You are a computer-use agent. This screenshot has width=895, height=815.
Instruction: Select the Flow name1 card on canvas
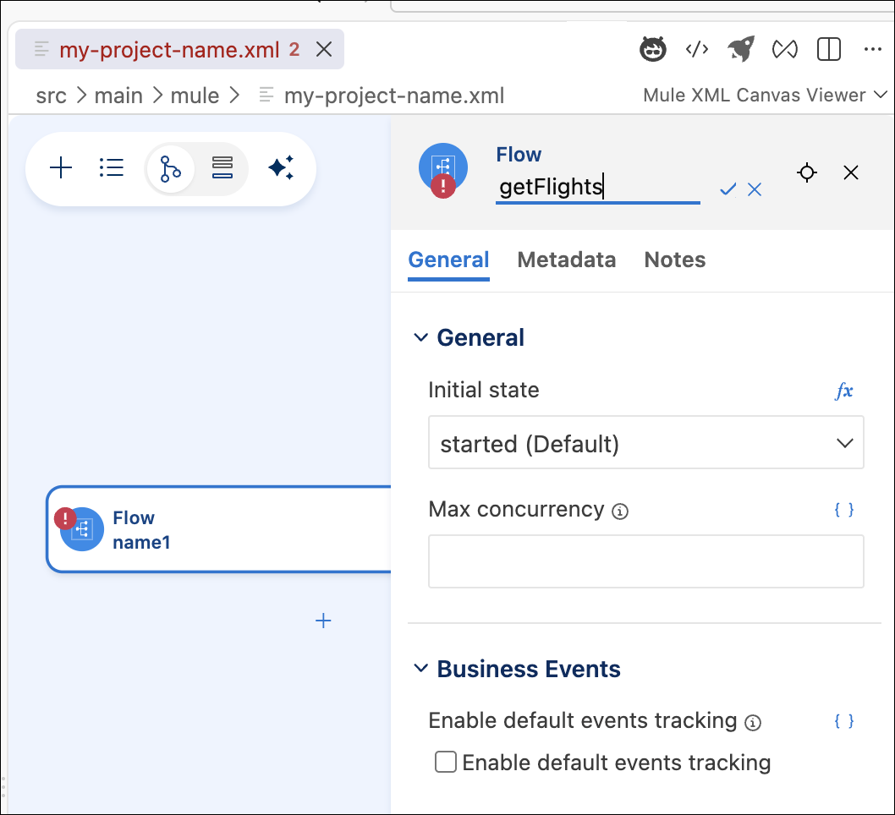click(219, 529)
